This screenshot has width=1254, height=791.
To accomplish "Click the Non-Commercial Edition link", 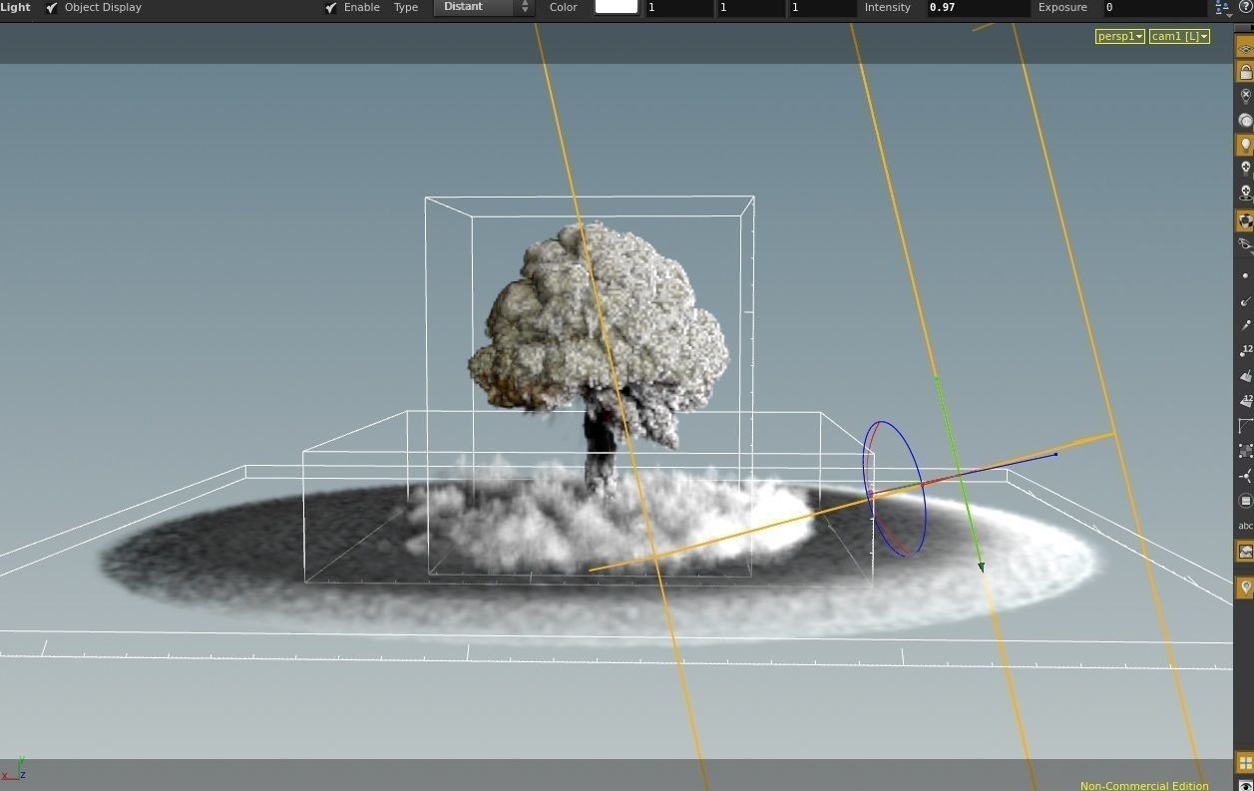I will tap(1143, 786).
